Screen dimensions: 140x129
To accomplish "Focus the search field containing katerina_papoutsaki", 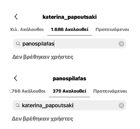I will [x=69, y=105].
